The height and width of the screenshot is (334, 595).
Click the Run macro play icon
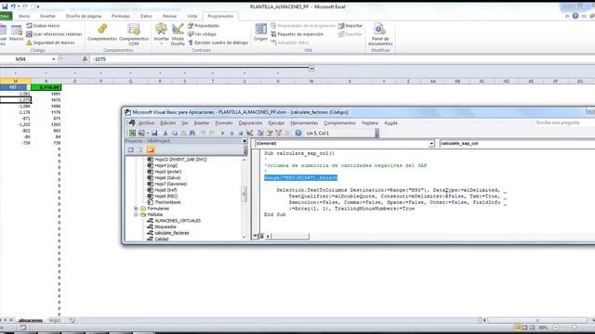(x=223, y=133)
